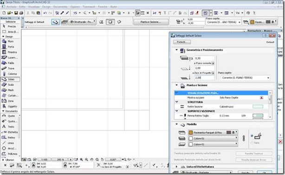Select the Oggetto object tool
Image resolution: width=285 pixels, height=175 pixels.
pos(10,106)
